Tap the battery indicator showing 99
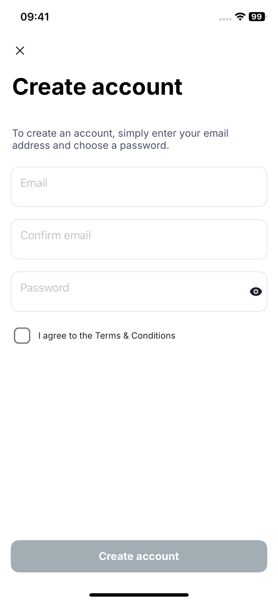The width and height of the screenshot is (278, 602). 257,17
